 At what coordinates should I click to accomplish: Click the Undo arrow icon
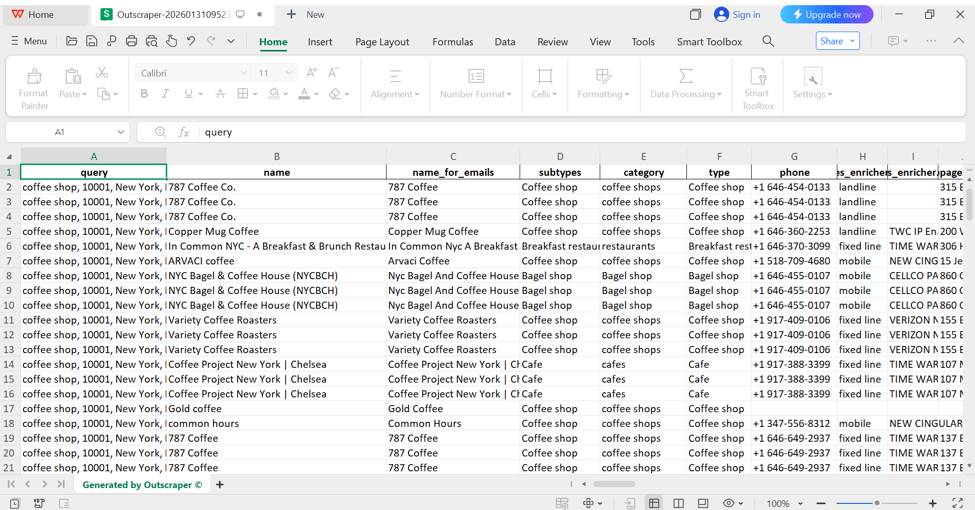point(191,41)
